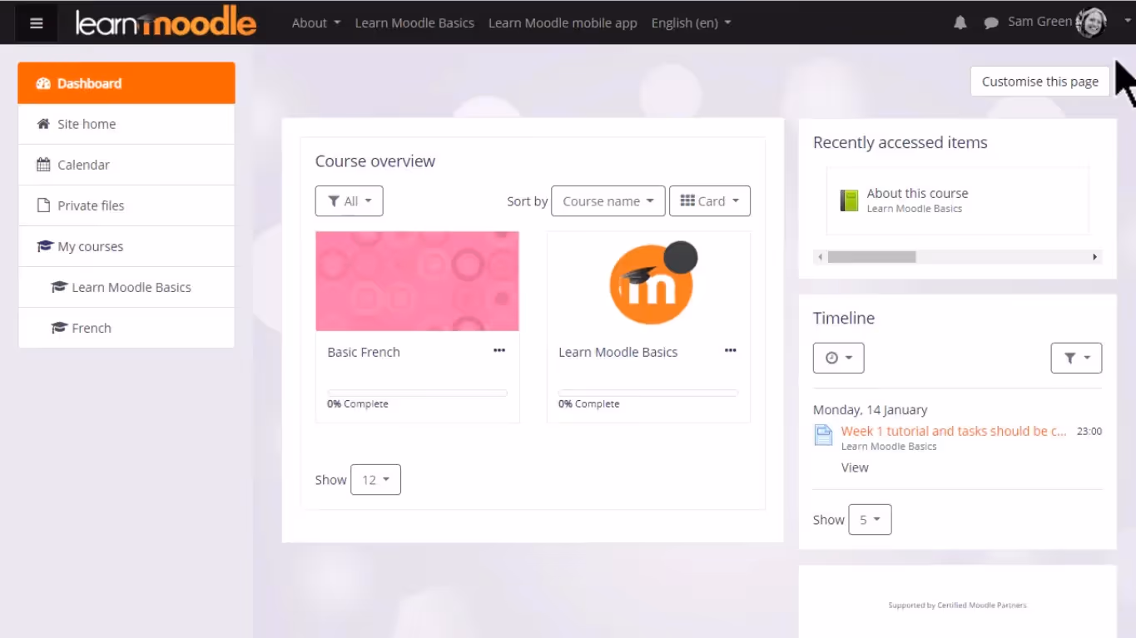This screenshot has height=638, width=1136.
Task: Open notifications bell icon
Action: 960,23
